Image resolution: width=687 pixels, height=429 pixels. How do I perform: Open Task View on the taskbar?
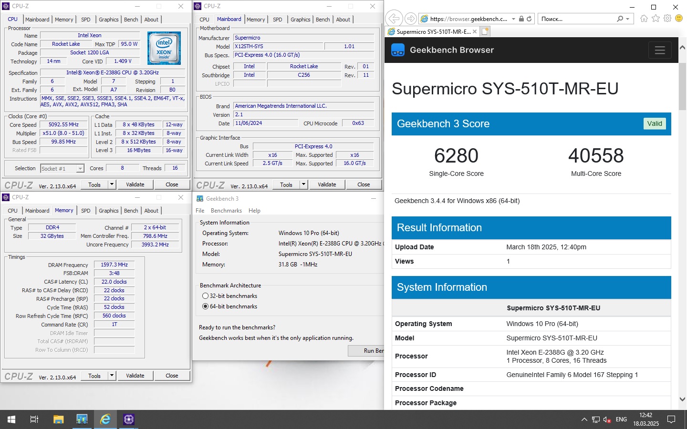34,419
